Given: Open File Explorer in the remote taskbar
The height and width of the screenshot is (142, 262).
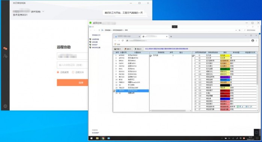Looking at the screenshot, I should [97, 138].
